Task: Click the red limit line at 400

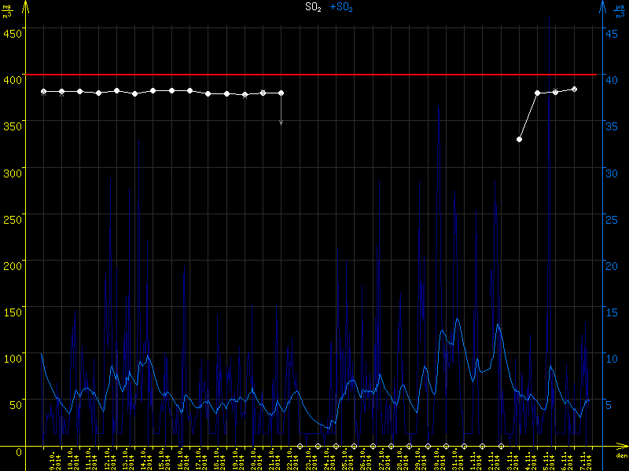Action: click(314, 75)
